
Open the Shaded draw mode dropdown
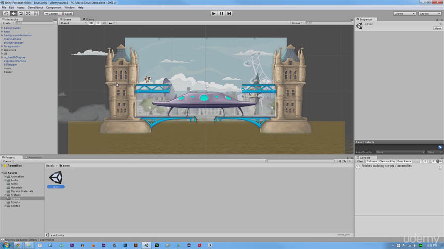73,23
